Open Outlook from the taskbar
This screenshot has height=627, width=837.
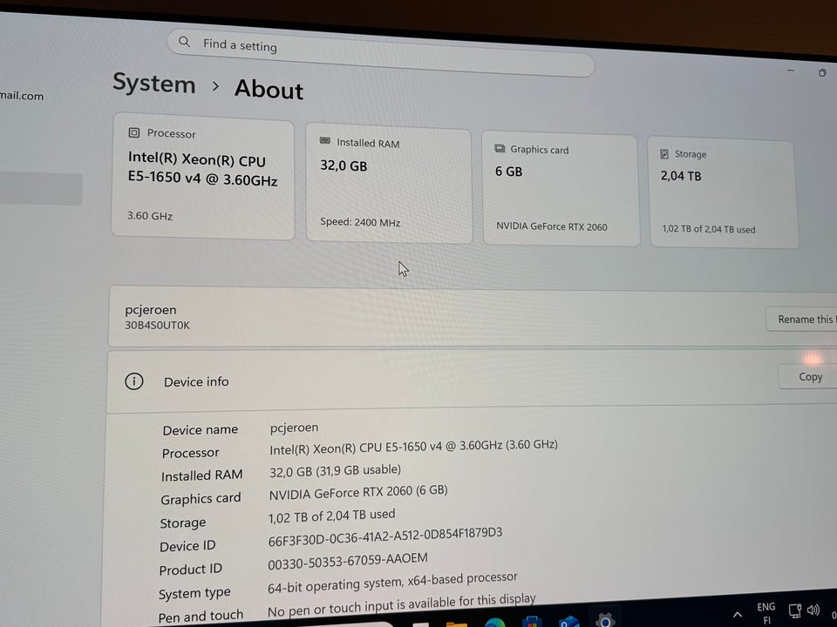click(569, 621)
